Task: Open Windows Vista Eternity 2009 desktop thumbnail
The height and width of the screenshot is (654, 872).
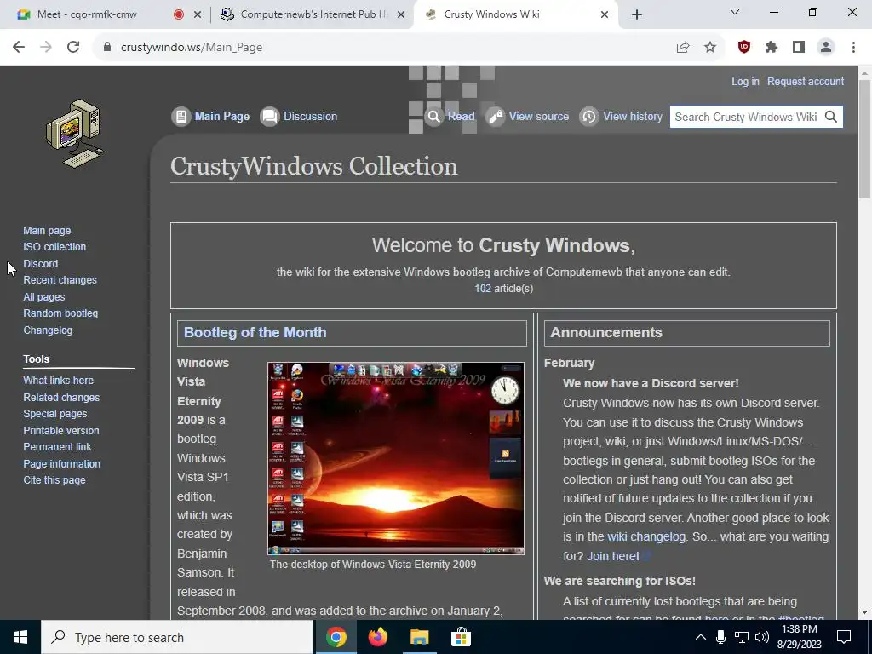Action: coord(395,458)
